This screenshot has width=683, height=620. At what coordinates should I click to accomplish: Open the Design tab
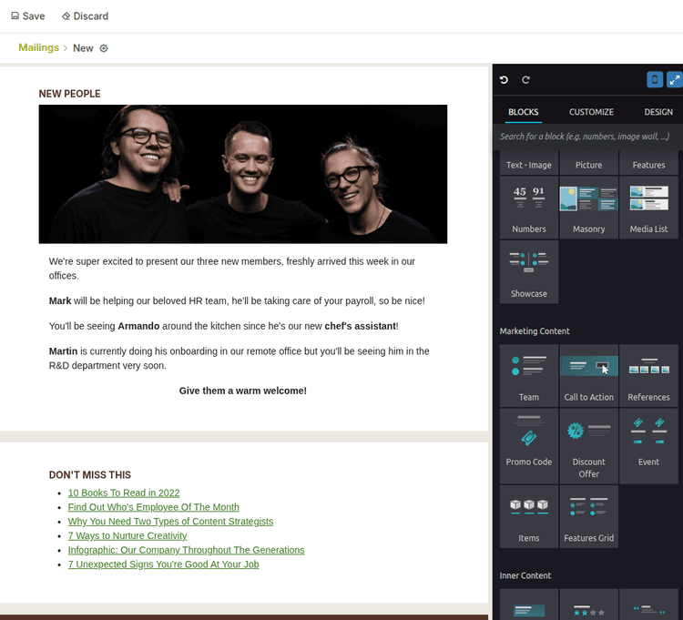coord(658,112)
